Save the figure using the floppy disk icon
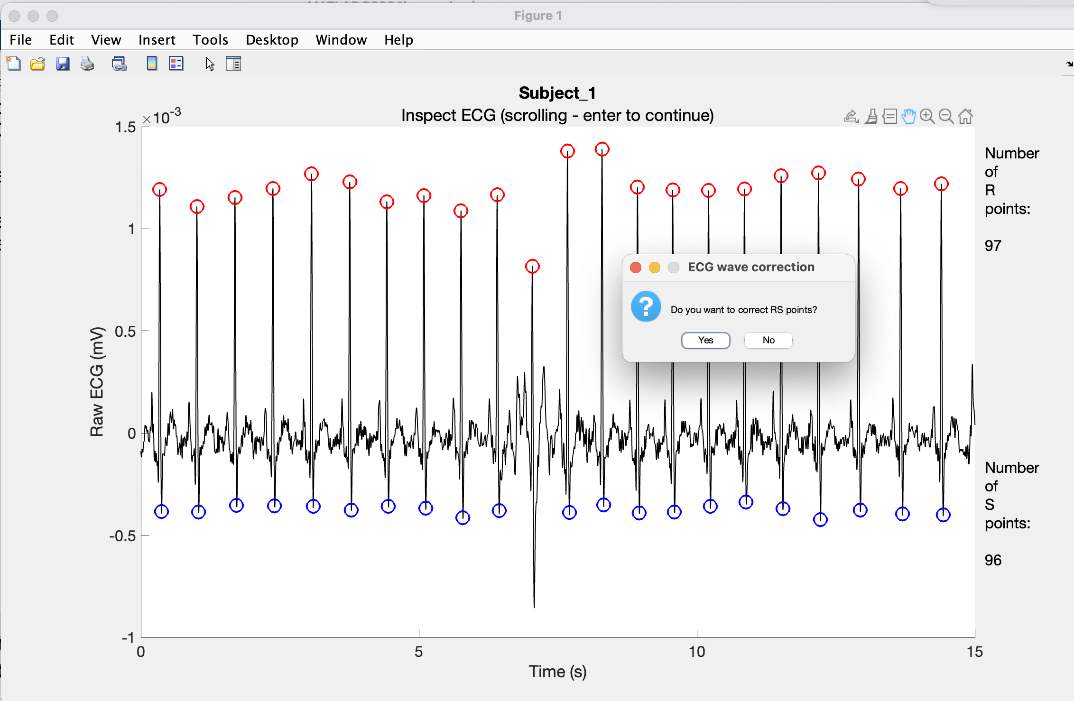The height and width of the screenshot is (701, 1074). 63,64
